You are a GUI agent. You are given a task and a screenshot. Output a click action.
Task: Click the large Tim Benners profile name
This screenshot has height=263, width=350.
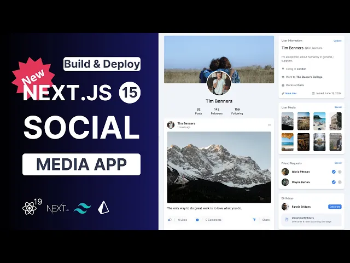click(219, 101)
